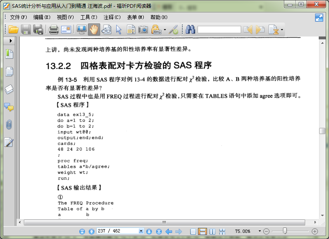Image resolution: width=329 pixels, height=239 pixels.
Task: Click the code line 'tables a*b/agree;'
Action: click(83, 167)
